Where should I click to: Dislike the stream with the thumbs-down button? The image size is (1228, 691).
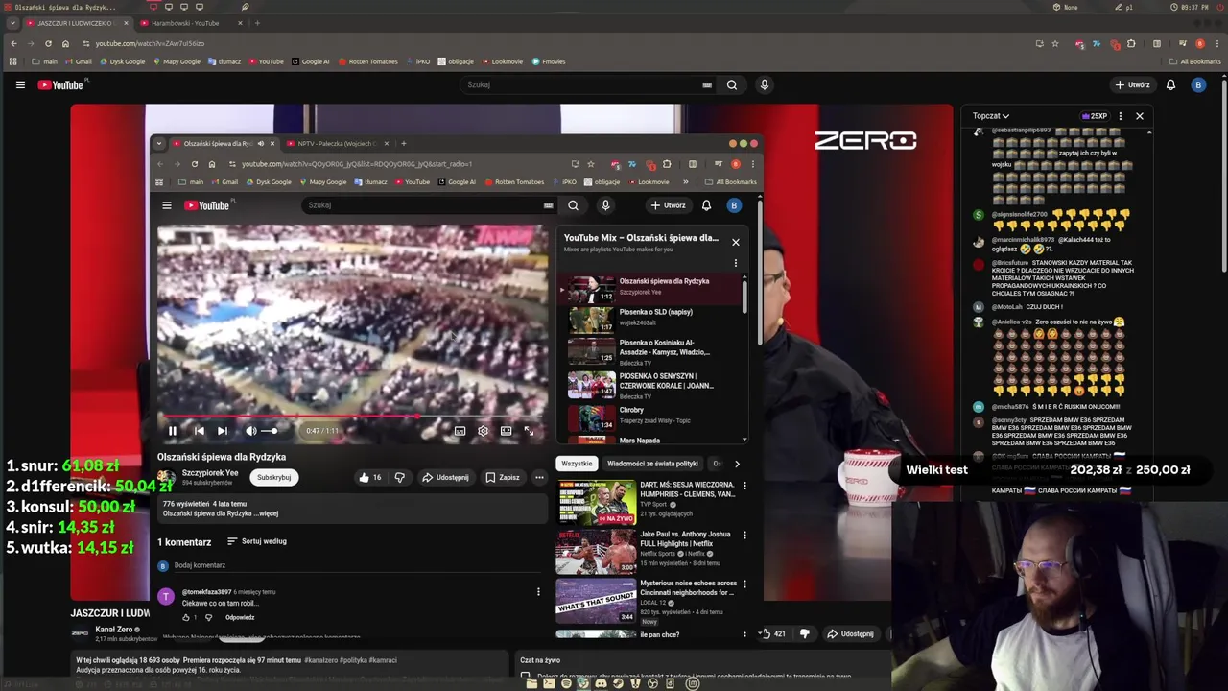805,633
